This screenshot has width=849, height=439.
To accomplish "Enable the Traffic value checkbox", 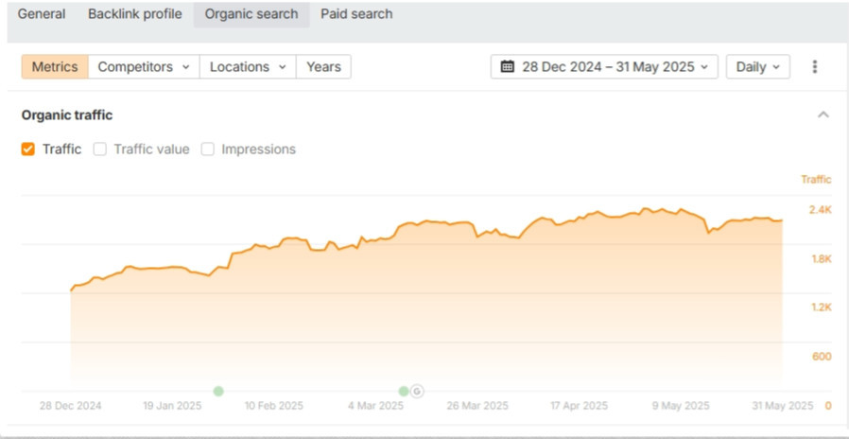I will (100, 149).
